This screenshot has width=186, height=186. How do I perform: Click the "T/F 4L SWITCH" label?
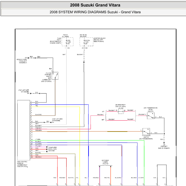[x=151, y=110]
